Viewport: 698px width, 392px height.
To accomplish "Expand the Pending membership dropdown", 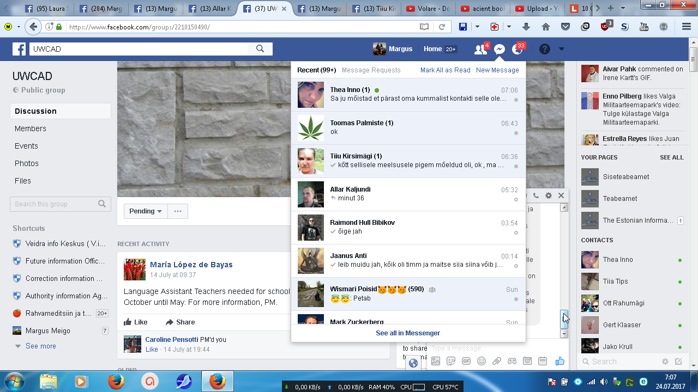I will pos(146,211).
